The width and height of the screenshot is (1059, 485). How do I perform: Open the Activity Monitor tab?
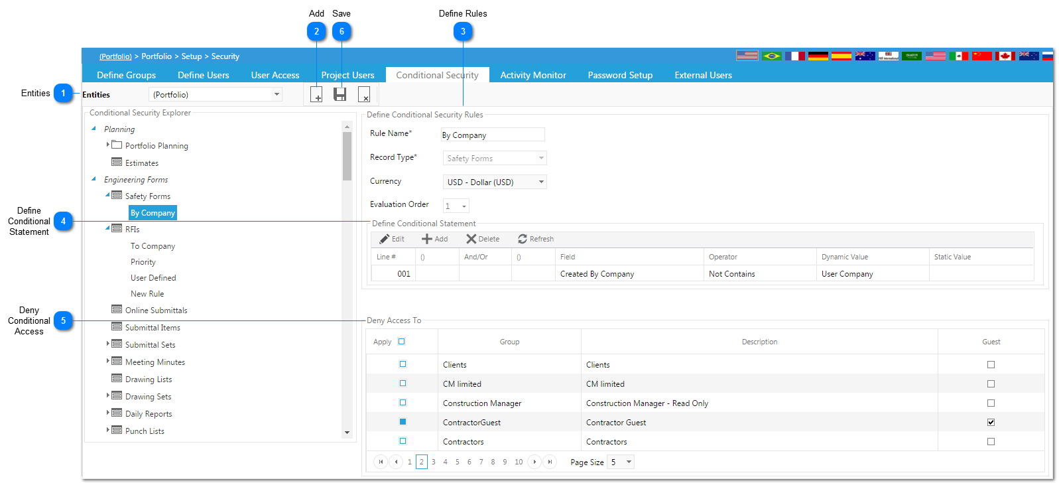point(533,75)
